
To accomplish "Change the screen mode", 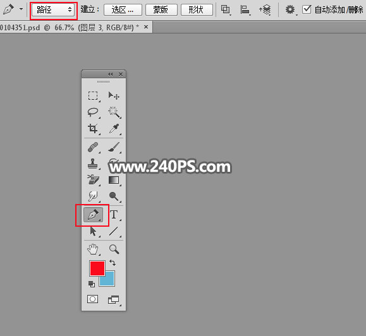I will point(114,299).
